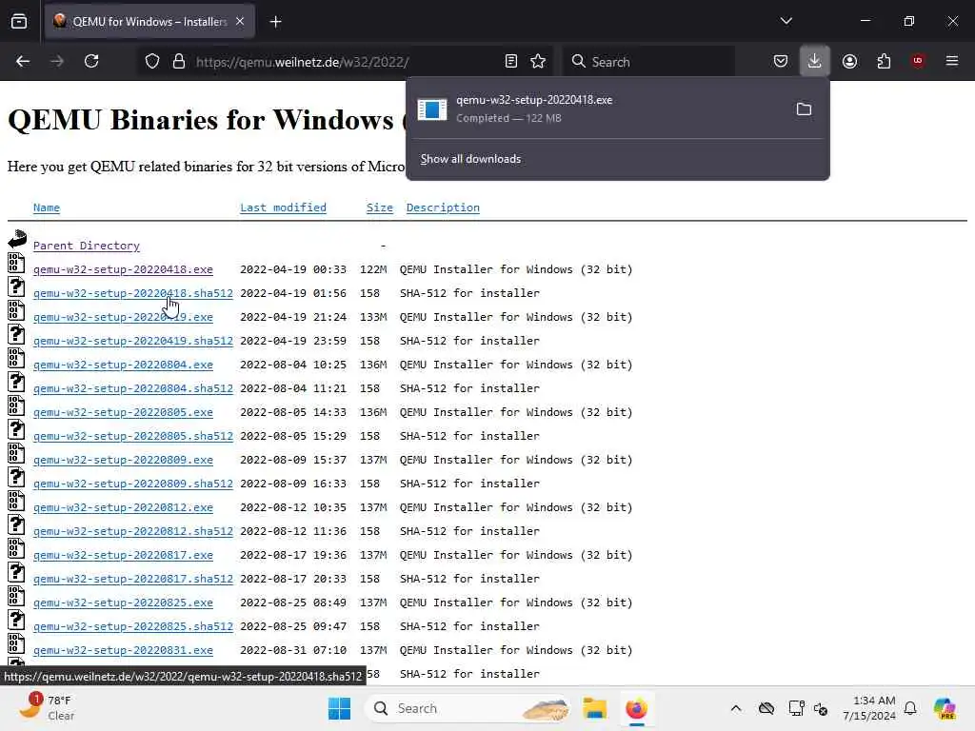
Task: View site security padlock info
Action: coord(179,62)
